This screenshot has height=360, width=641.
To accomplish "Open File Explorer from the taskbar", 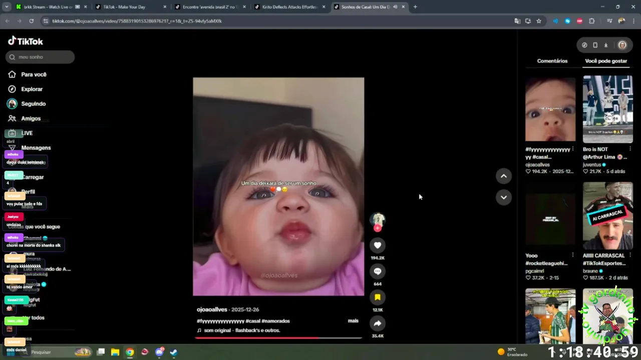I will coord(115,352).
